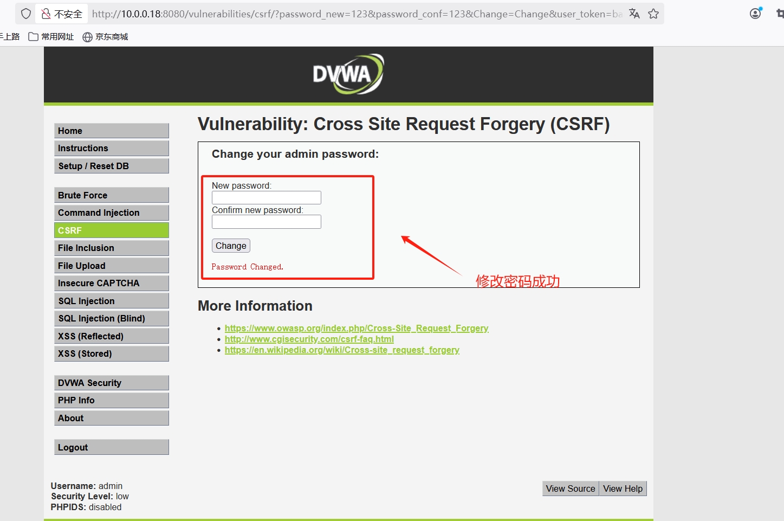Bookmark this page with star icon
Image resolution: width=784 pixels, height=521 pixels.
(x=653, y=14)
